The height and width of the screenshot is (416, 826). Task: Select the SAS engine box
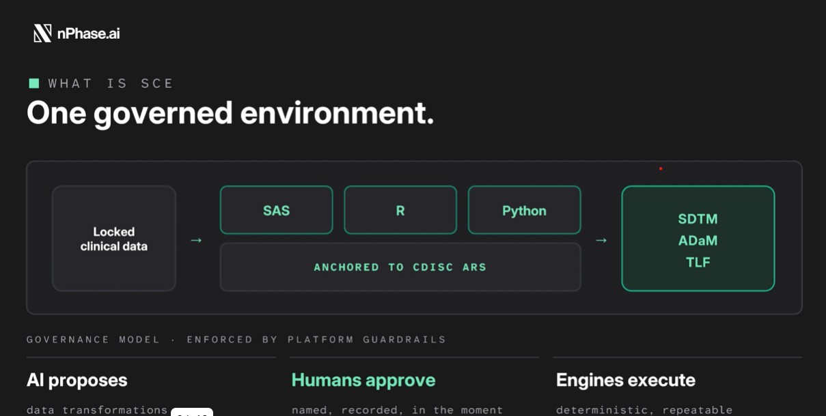click(277, 210)
